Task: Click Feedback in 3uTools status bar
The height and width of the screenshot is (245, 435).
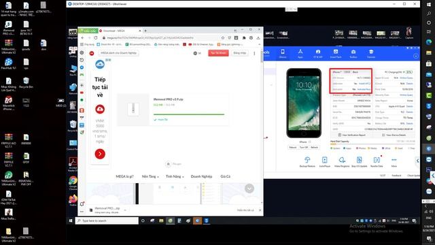Action: [396, 176]
